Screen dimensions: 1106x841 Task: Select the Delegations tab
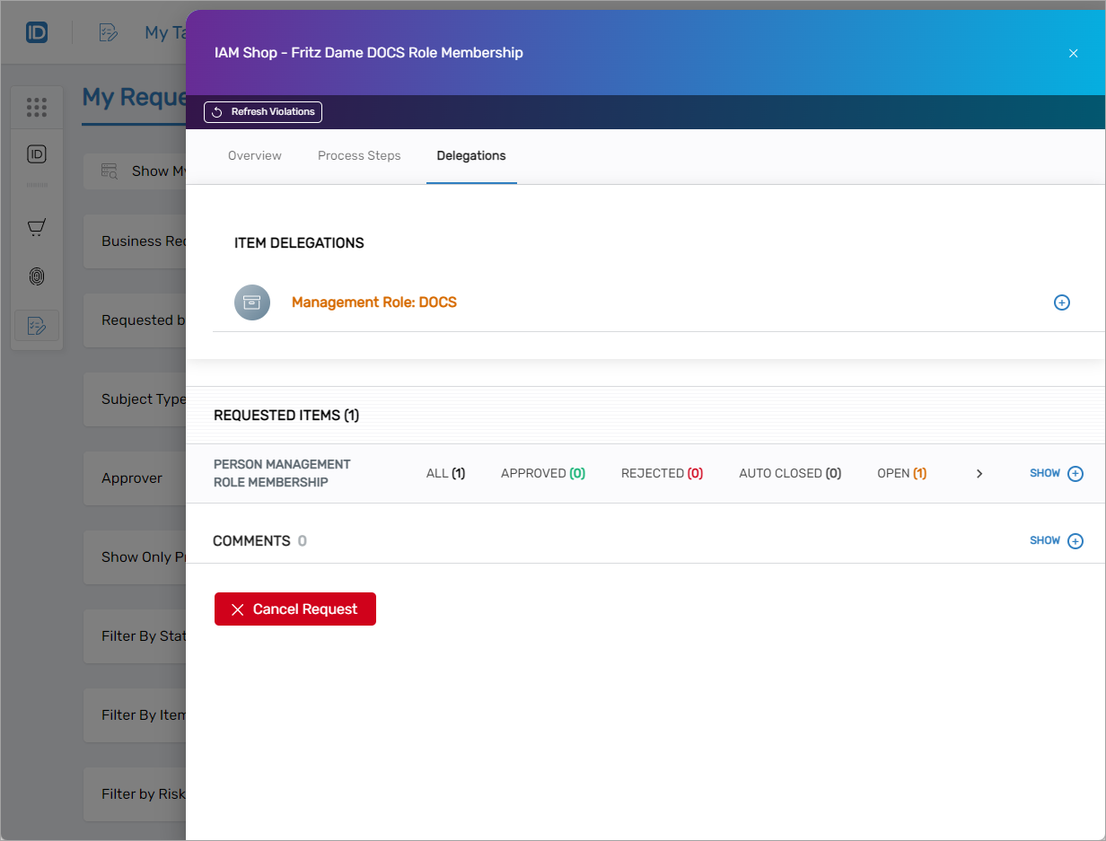pos(471,156)
